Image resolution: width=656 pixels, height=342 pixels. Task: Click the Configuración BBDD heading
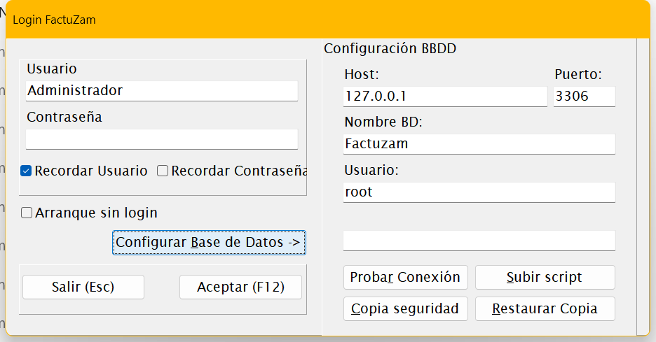click(x=390, y=48)
